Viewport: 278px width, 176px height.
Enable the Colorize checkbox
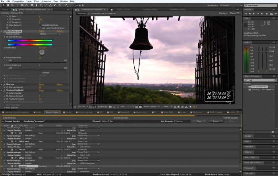(40, 73)
